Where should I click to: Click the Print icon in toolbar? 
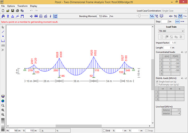click(x=17, y=11)
